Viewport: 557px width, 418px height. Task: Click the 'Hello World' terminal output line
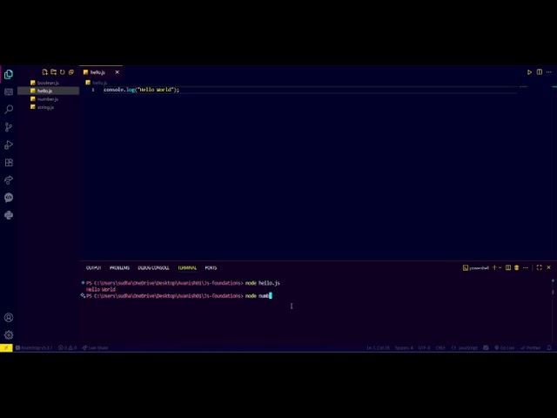pos(101,289)
